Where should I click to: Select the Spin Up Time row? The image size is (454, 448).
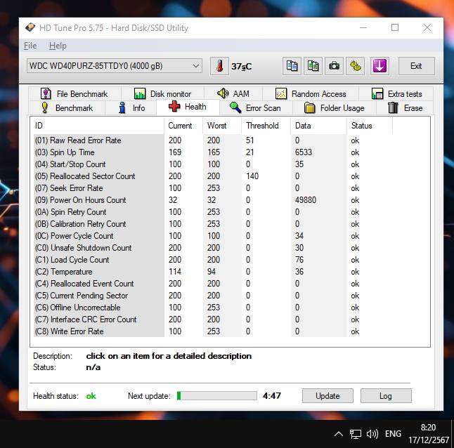point(213,152)
